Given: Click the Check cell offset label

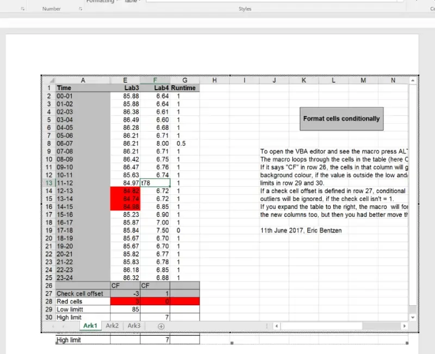Looking at the screenshot, I should (83, 294).
